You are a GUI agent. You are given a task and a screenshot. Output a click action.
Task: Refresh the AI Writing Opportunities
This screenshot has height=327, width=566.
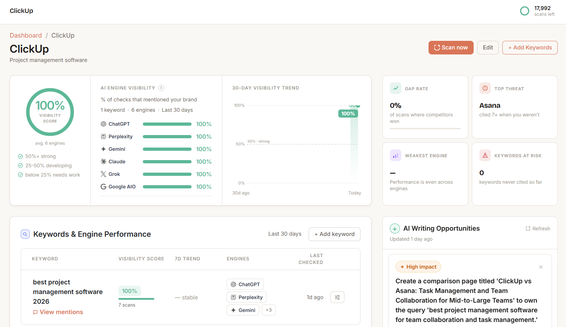pos(538,229)
